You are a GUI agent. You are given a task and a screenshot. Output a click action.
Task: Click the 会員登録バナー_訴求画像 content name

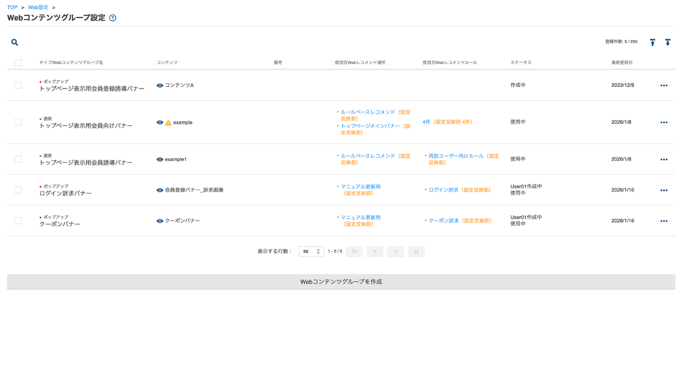(x=194, y=190)
